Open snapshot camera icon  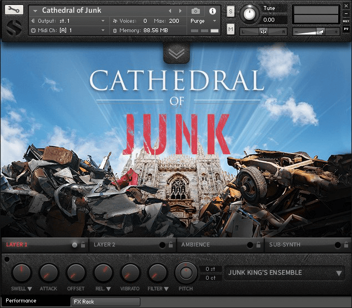point(195,11)
